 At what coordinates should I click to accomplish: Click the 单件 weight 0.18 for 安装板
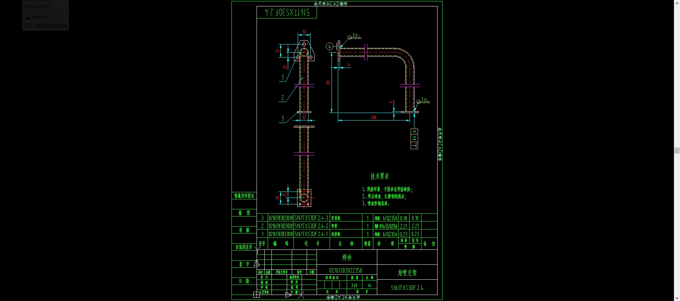pyautogui.click(x=404, y=218)
